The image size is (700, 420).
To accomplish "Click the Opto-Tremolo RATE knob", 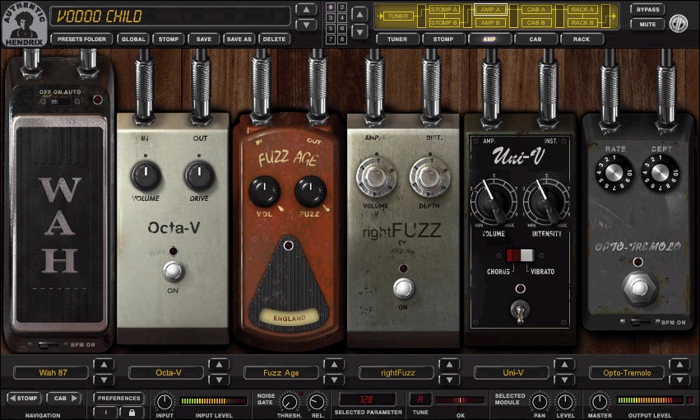I will (614, 173).
